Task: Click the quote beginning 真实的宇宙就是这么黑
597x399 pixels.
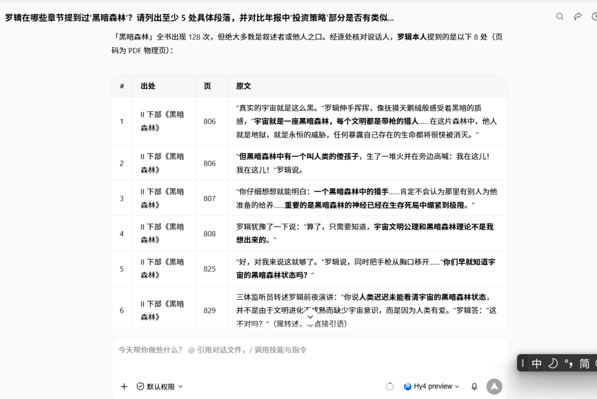Action: (x=366, y=122)
